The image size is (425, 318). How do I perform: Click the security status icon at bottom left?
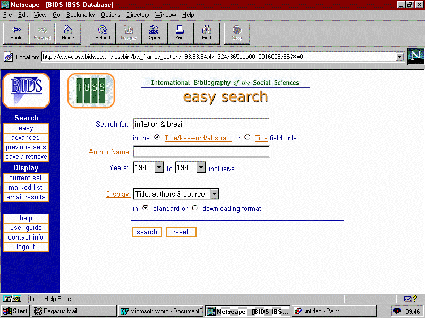coord(12,298)
